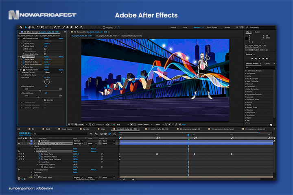Select the Camera tool
293x195 pixels.
pos(42,27)
